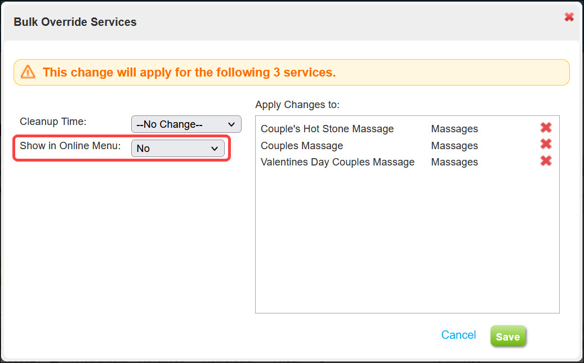Click the warning triangle in the notice banner
The width and height of the screenshot is (584, 363).
coord(28,72)
